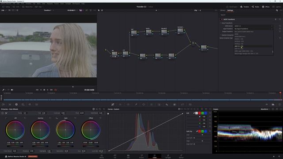Open the Waveform scope type dropdown
This screenshot has height=159, width=283.
(x=265, y=109)
